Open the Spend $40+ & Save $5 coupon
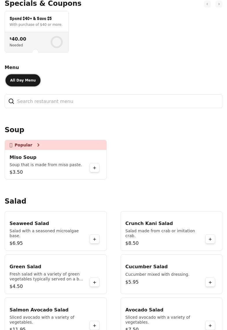227x330 pixels. pyautogui.click(x=36, y=21)
